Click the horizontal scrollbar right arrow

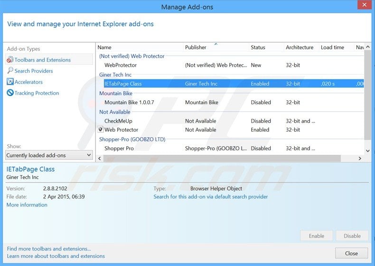click(360, 159)
